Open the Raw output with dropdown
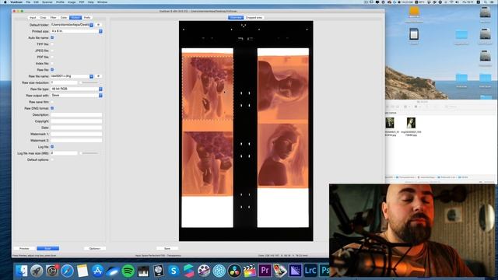The image size is (498, 280). (x=76, y=95)
